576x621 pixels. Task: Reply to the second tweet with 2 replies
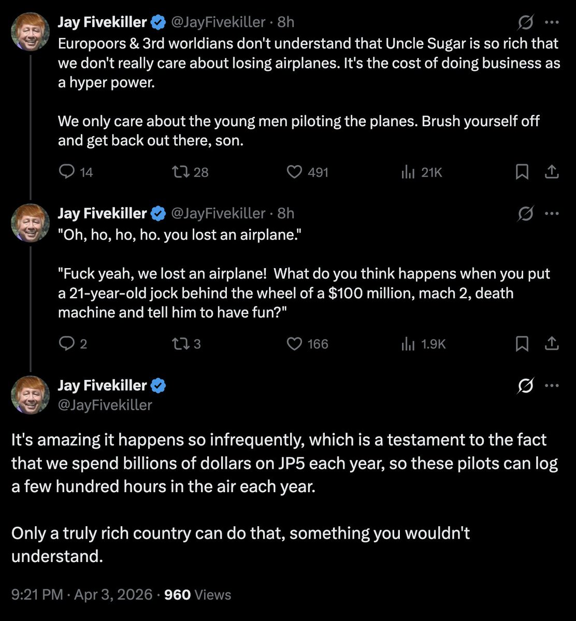67,344
